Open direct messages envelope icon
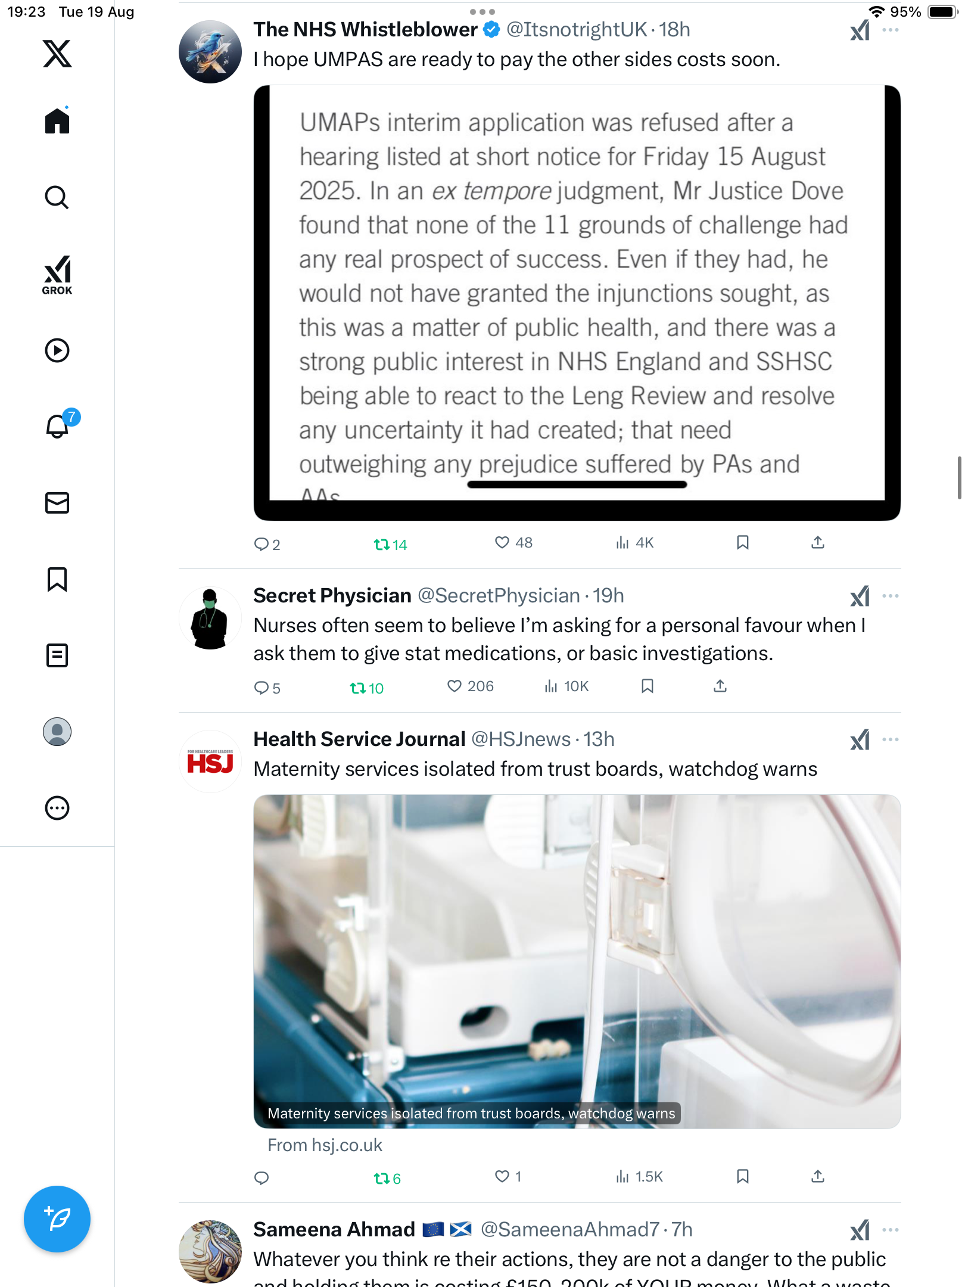Screen dimensions: 965x1287 (57, 503)
